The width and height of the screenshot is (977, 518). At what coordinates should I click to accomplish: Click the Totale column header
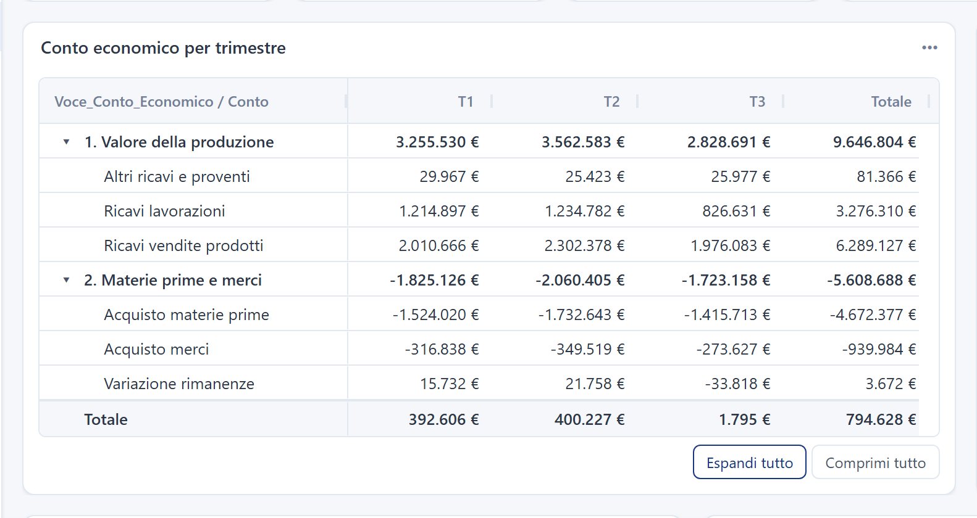point(891,102)
